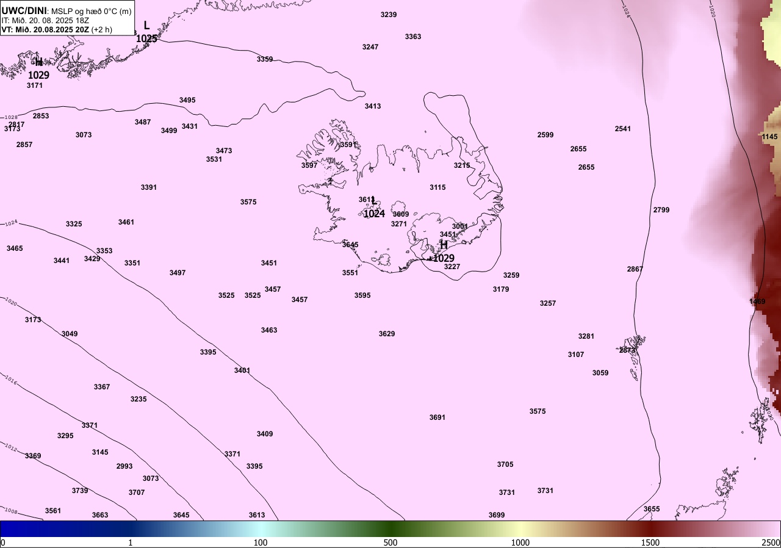
Task: Click the height value 2867
Action: [x=635, y=269]
